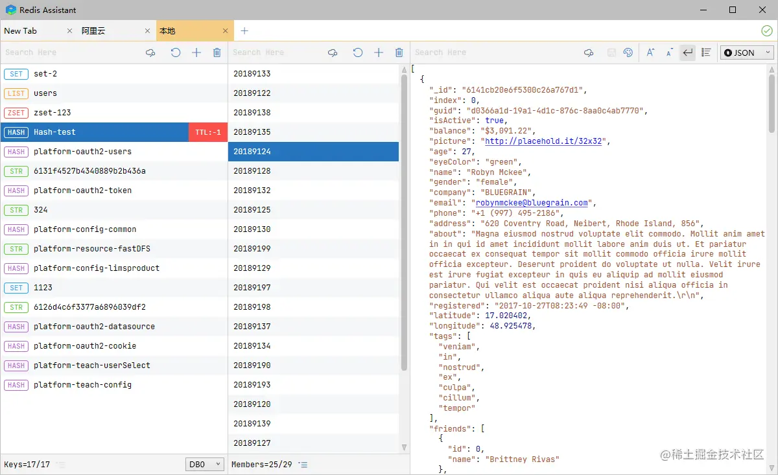Close the New Tab tab
The width and height of the screenshot is (778, 475).
(x=70, y=30)
